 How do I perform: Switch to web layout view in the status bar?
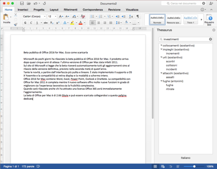point(163,166)
